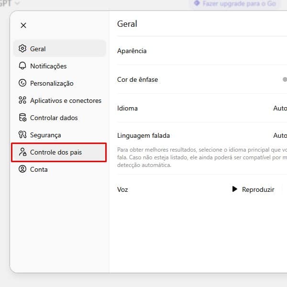This screenshot has height=287, width=287.
Task: Click the Controle dos pais person icon
Action: click(22, 152)
